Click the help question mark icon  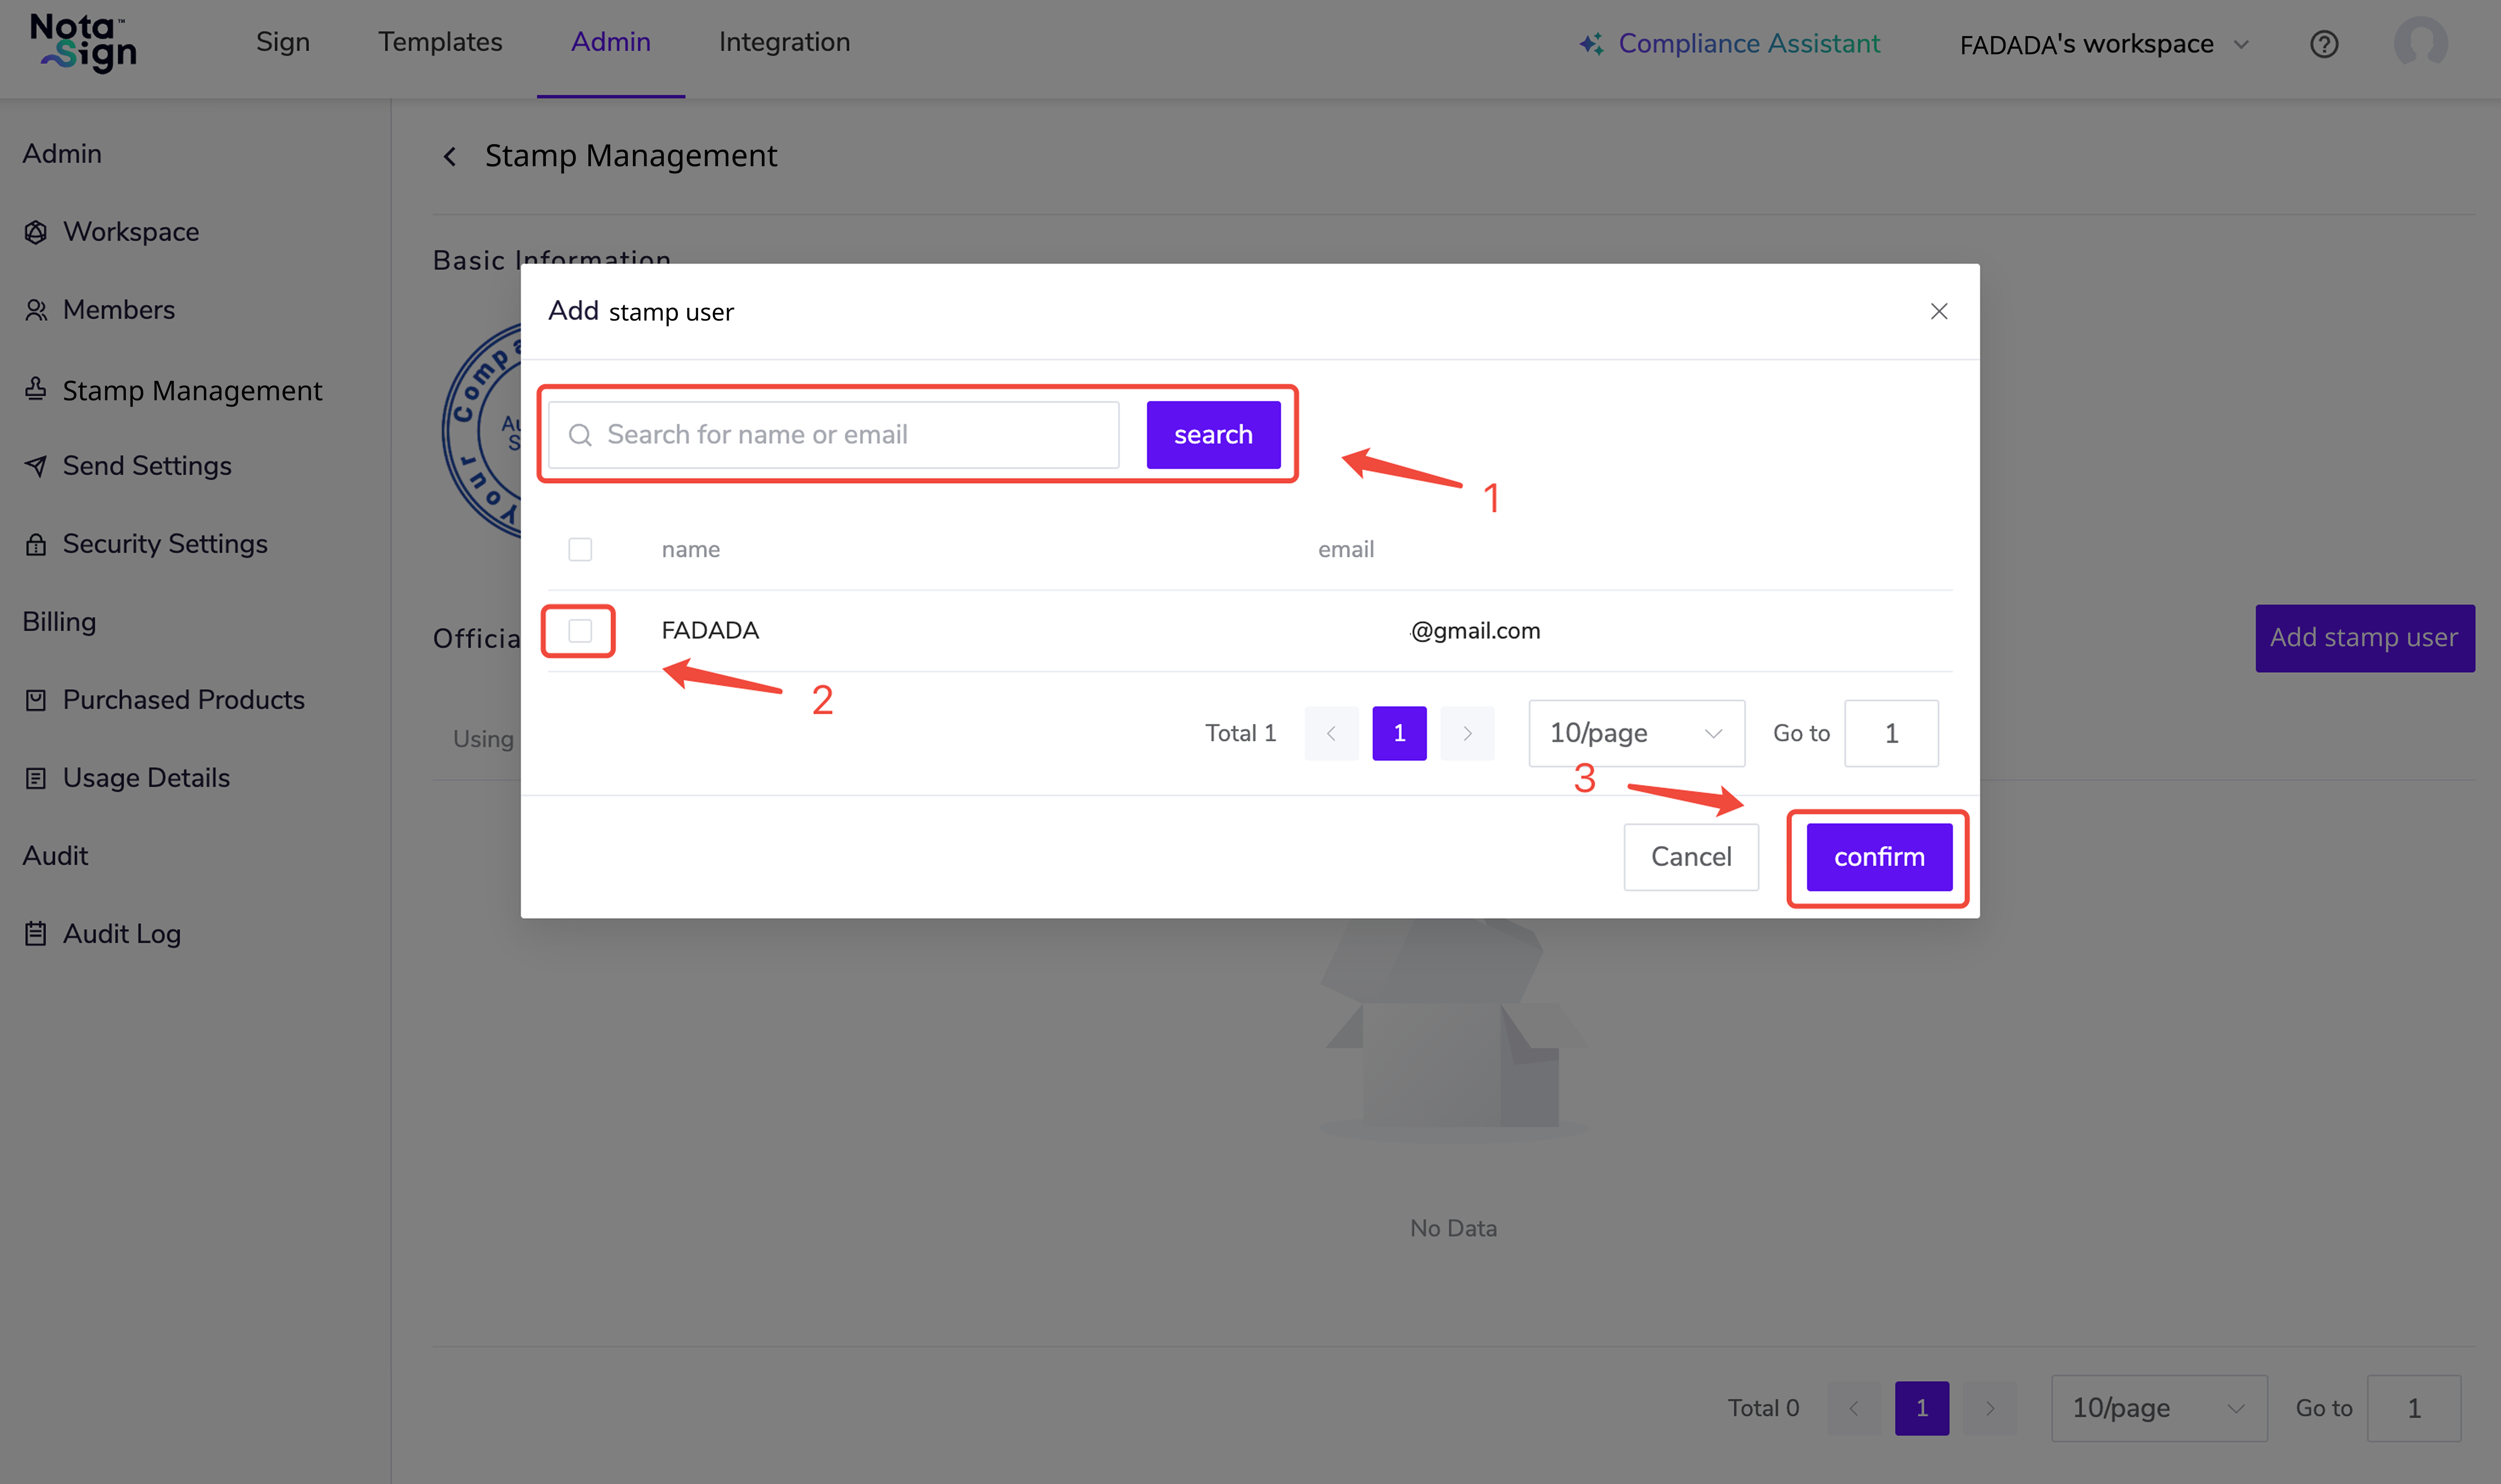tap(2323, 44)
